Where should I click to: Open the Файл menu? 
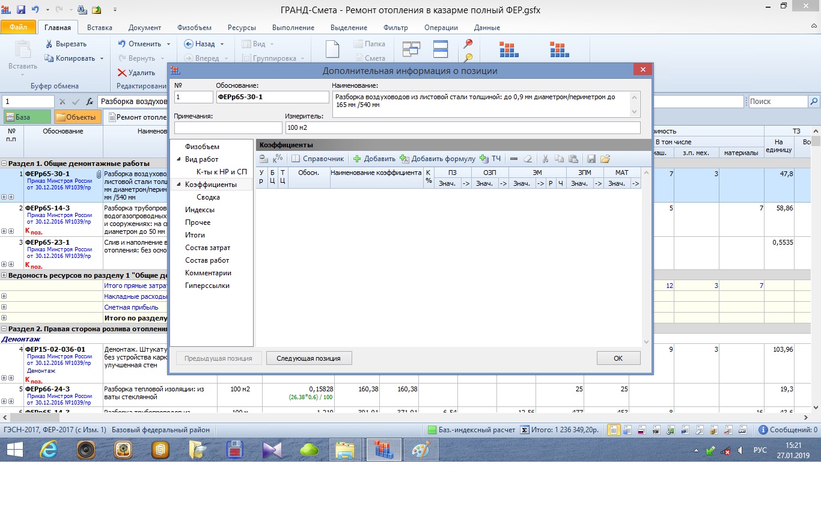(18, 28)
